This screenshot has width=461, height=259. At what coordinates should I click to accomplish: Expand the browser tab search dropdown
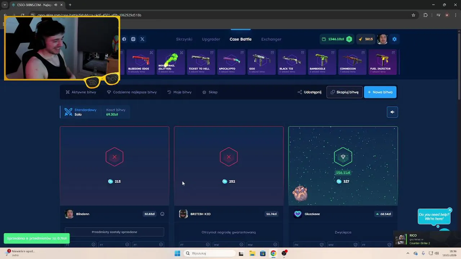click(5, 5)
